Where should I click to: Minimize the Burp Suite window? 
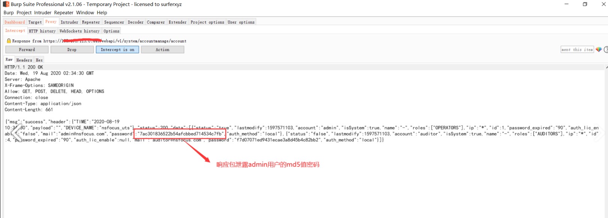(566, 4)
